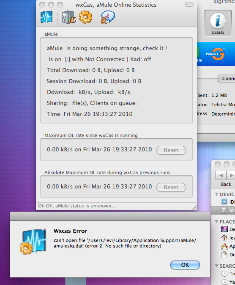
Task: Click the window resize grip handle
Action: click(194, 207)
